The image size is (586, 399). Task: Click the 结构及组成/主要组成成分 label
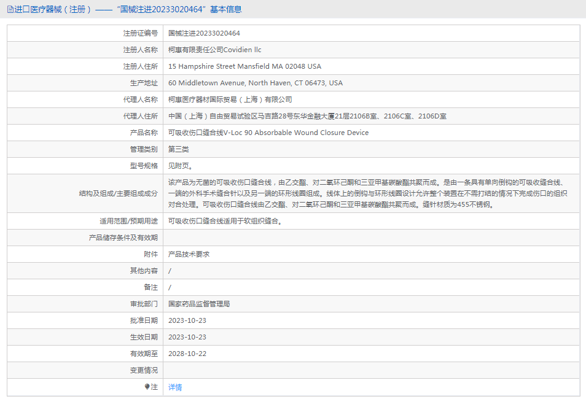pyautogui.click(x=119, y=193)
